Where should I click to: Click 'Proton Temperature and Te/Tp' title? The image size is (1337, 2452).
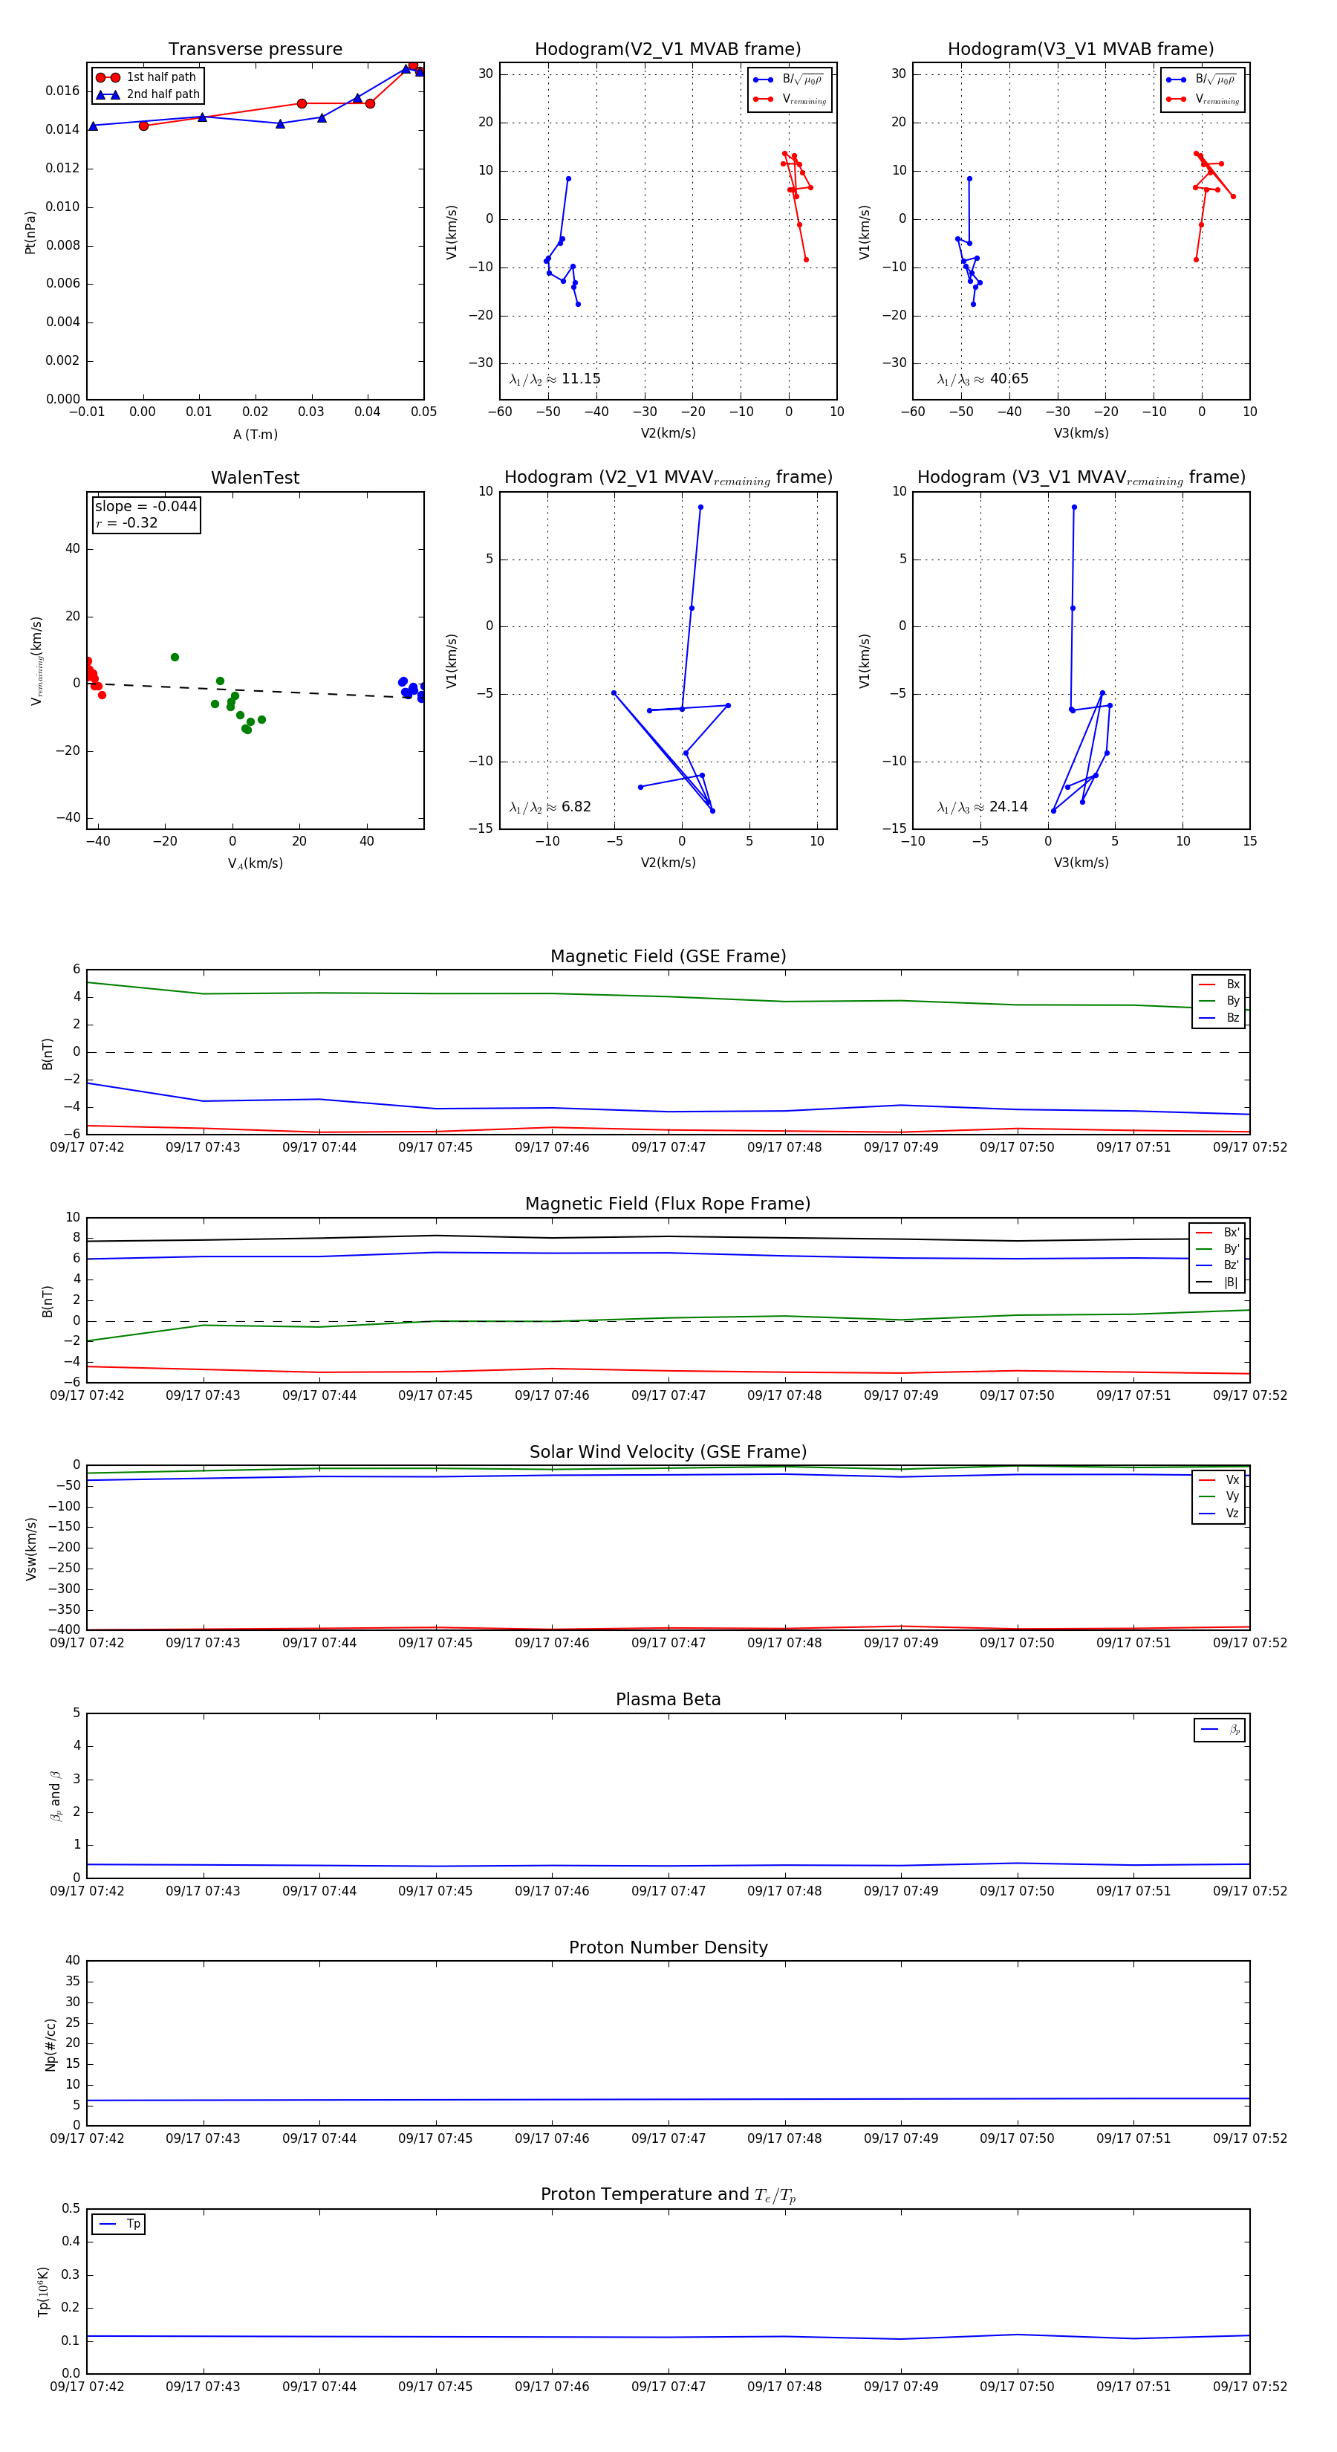click(x=668, y=2195)
